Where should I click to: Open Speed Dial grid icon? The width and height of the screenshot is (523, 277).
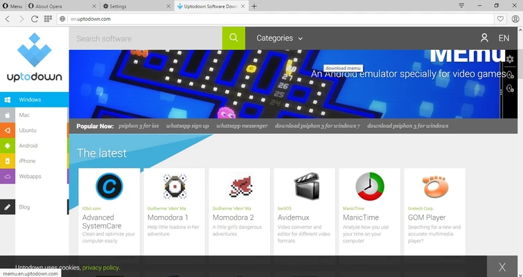point(48,19)
